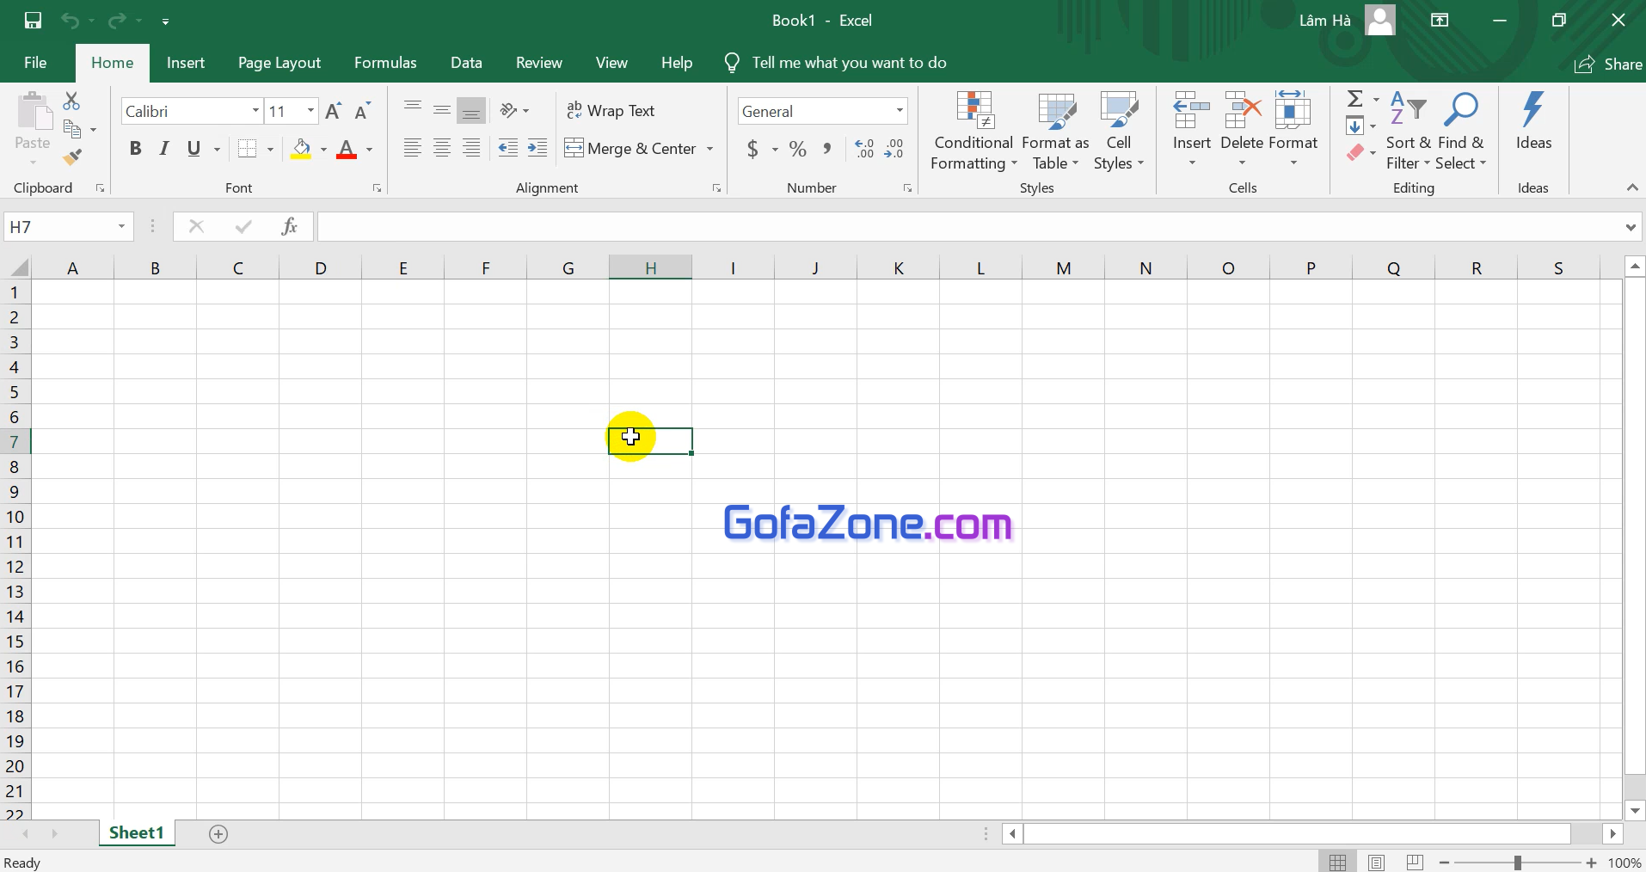Switch to the Data tab
Screen dimensions: 1646x872
466,63
